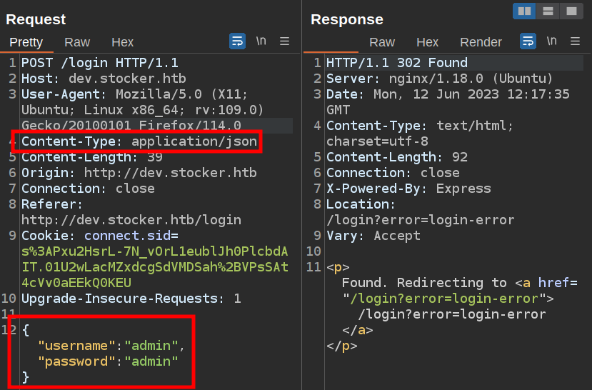Open the Render tab in Response
This screenshot has height=390, width=592.
481,42
